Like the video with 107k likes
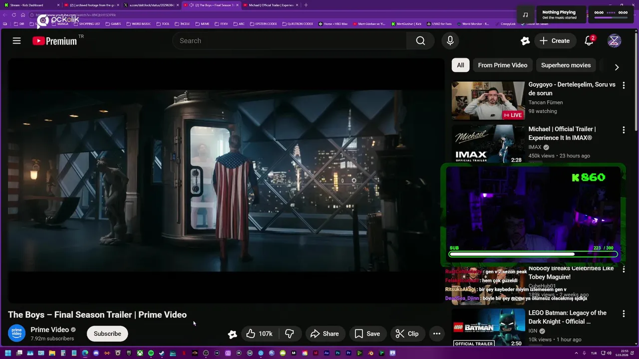This screenshot has height=359, width=639. point(259,334)
